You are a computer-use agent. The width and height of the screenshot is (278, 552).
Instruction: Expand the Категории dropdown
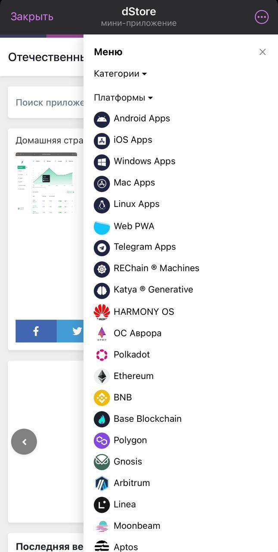tap(120, 73)
